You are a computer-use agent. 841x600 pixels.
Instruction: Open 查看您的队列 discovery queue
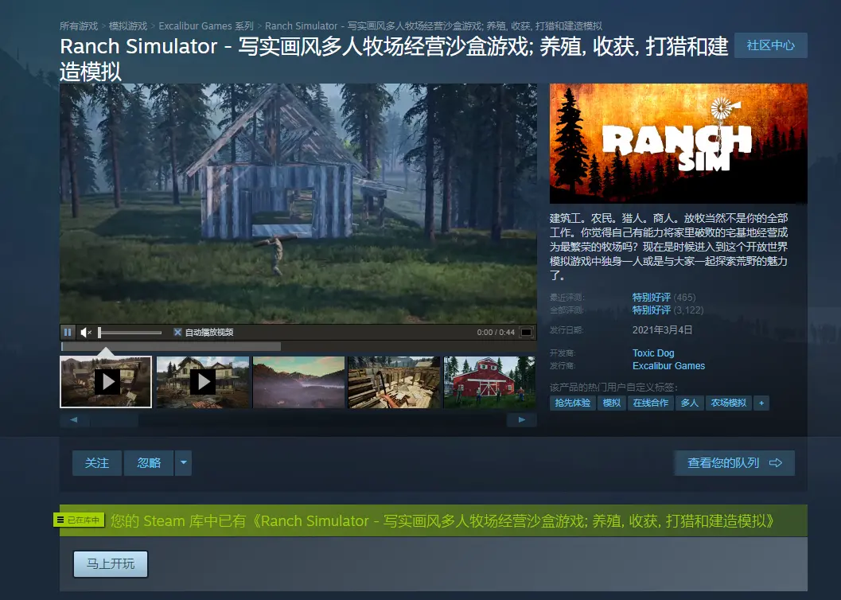pos(734,463)
